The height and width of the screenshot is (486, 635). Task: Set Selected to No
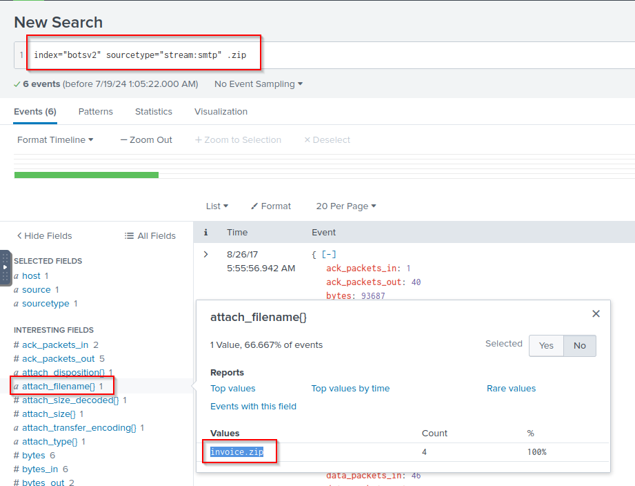(579, 345)
